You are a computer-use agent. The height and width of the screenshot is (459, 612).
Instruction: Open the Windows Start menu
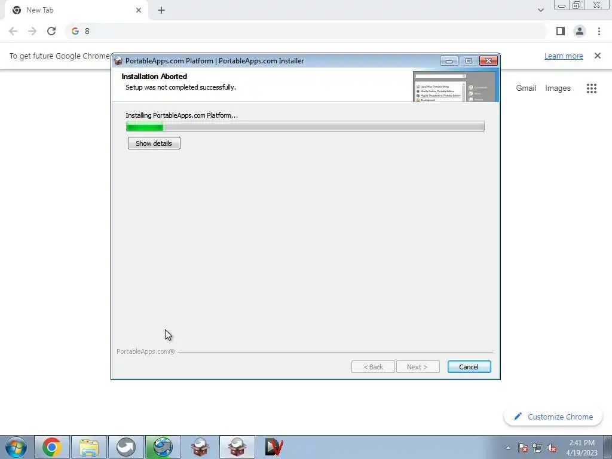16,447
